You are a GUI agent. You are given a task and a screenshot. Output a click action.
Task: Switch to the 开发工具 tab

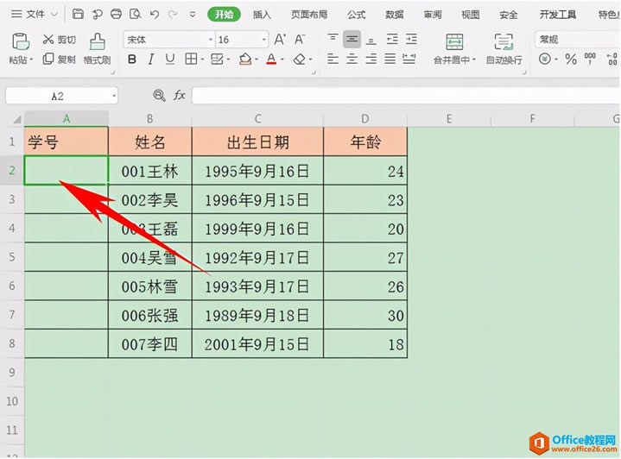[x=558, y=15]
